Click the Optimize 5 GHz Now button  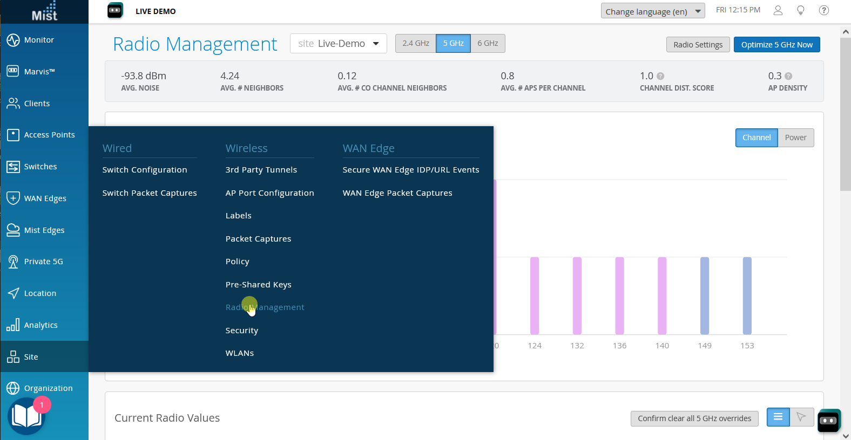point(776,45)
